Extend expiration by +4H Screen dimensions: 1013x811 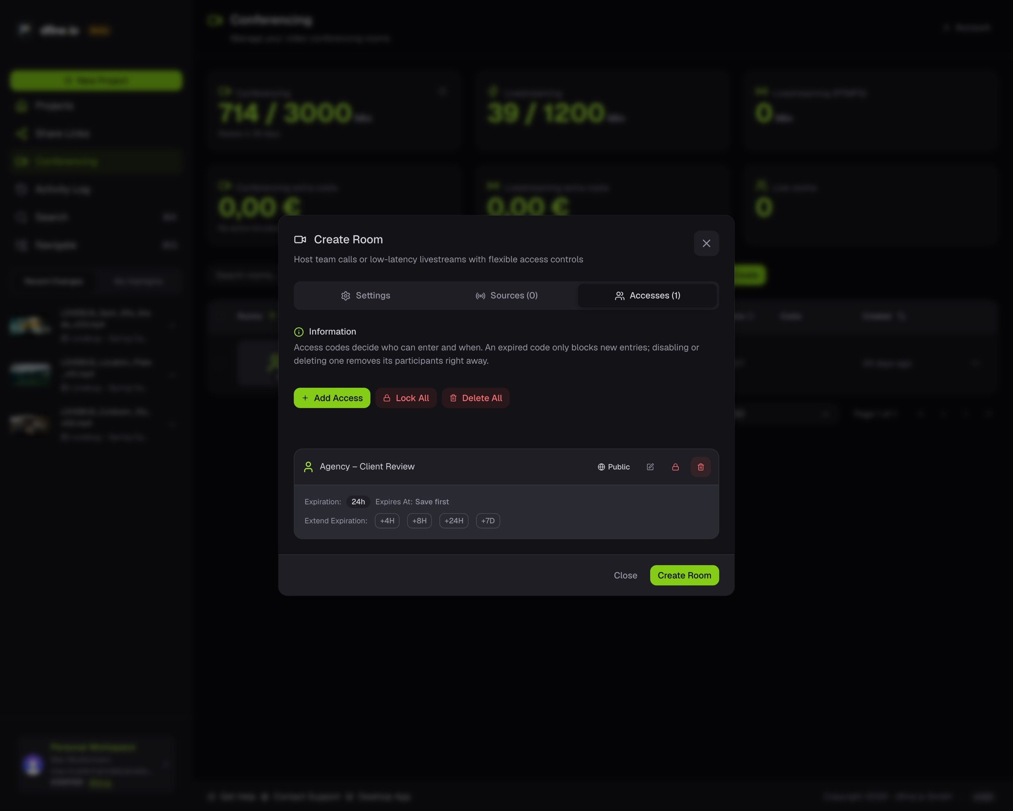click(x=387, y=520)
